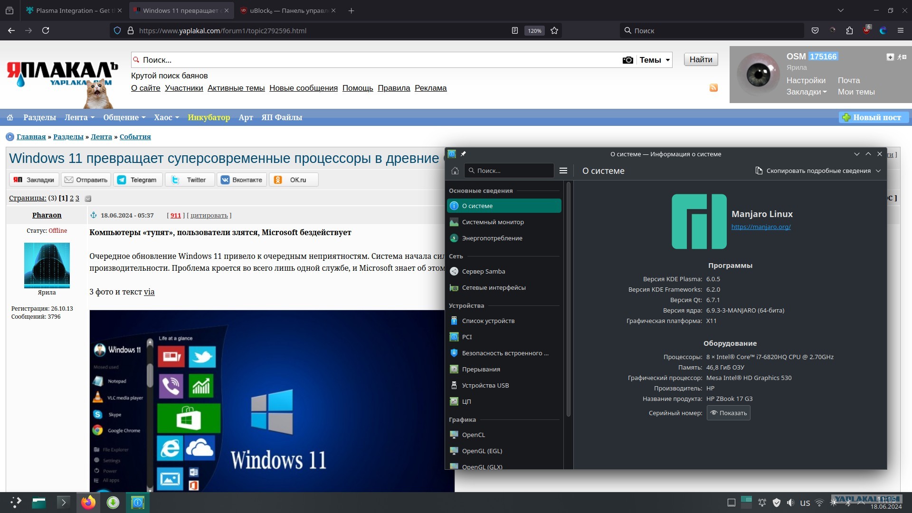Open the orange RSS feed icon
Image resolution: width=912 pixels, height=513 pixels.
pos(713,88)
